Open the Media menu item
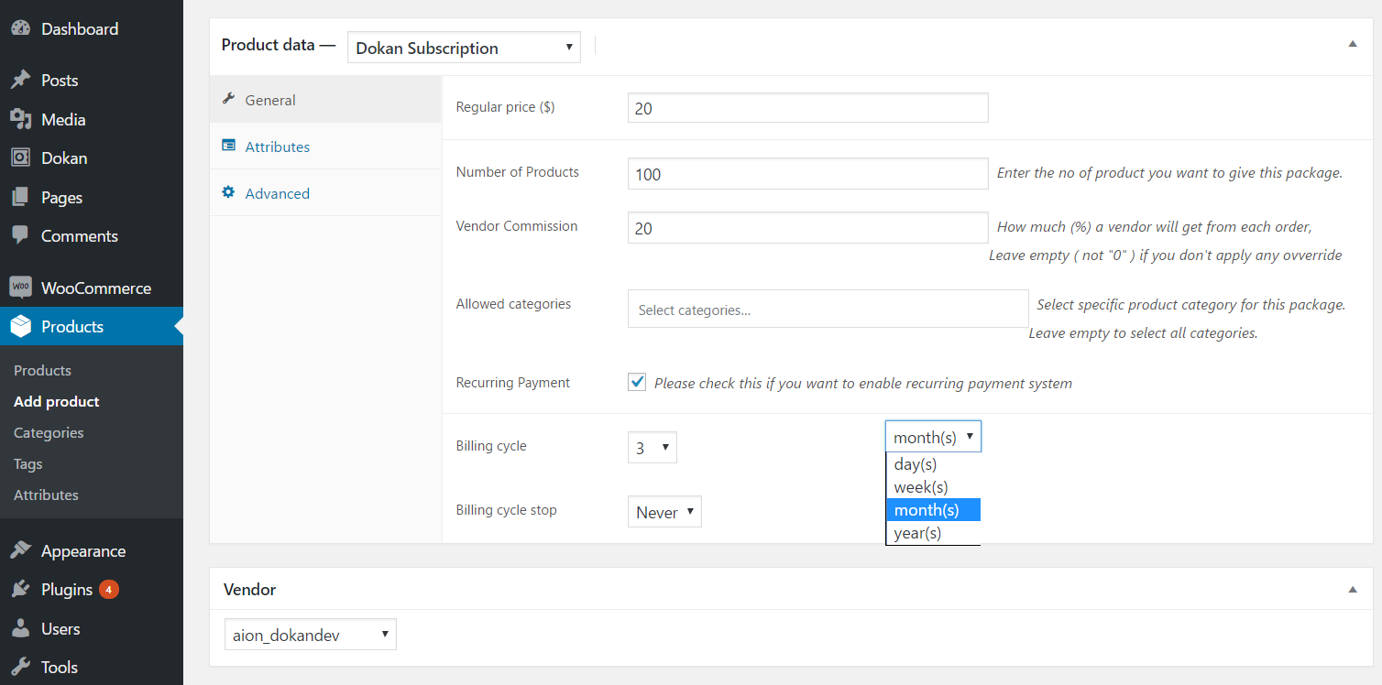 92,120
